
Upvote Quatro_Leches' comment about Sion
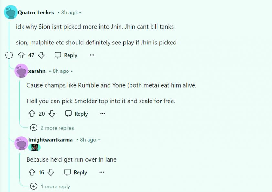(x=21, y=55)
